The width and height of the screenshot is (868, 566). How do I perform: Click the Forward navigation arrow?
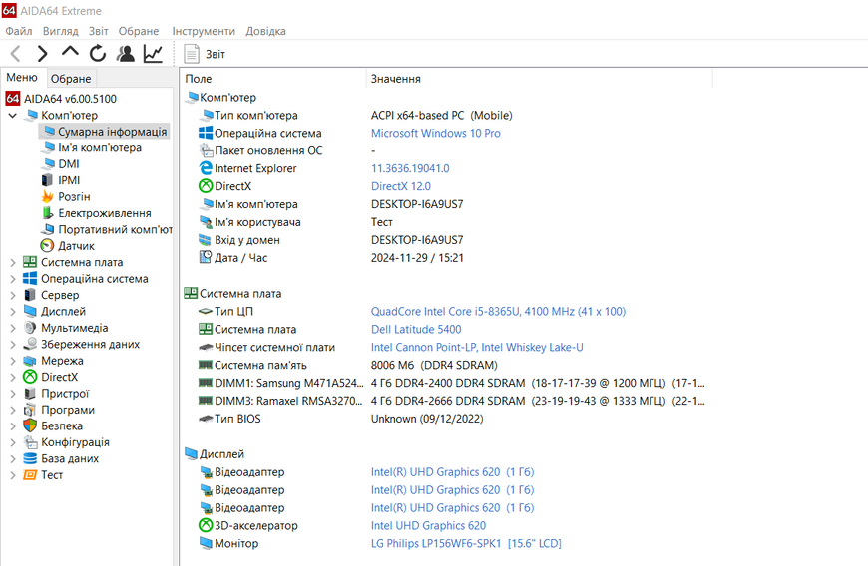[42, 54]
